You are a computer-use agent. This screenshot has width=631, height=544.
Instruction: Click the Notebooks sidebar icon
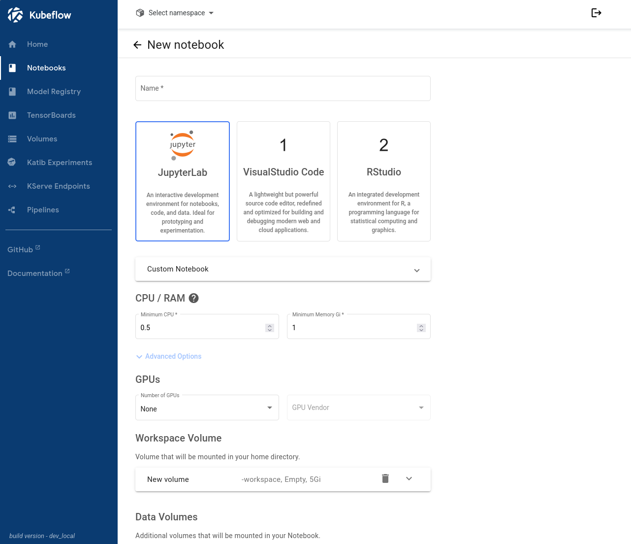point(12,68)
